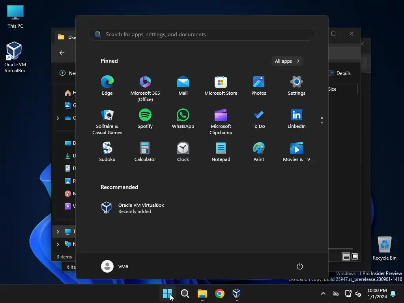
Task: Click the New button in File Explorer
Action: pos(67,73)
